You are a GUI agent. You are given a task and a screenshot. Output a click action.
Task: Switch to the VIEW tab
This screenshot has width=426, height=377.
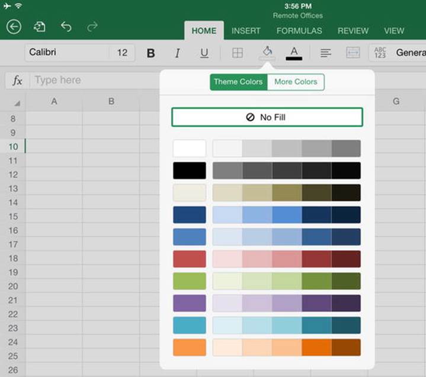(x=394, y=31)
